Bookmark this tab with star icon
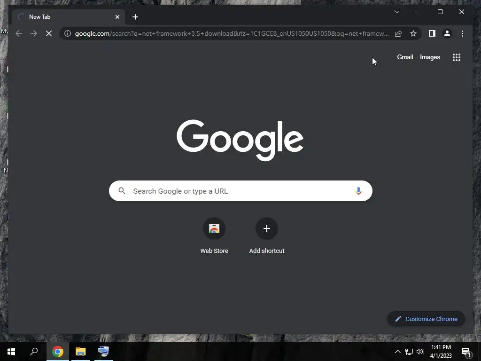 (x=413, y=33)
